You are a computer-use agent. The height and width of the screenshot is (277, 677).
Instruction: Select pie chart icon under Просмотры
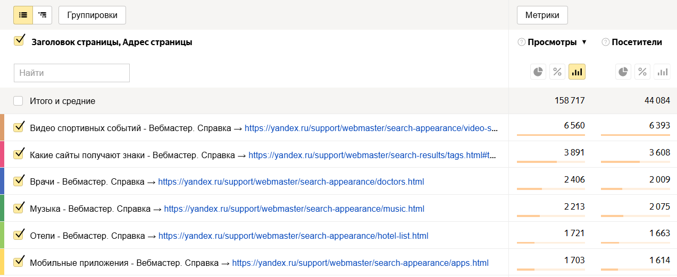coord(538,72)
